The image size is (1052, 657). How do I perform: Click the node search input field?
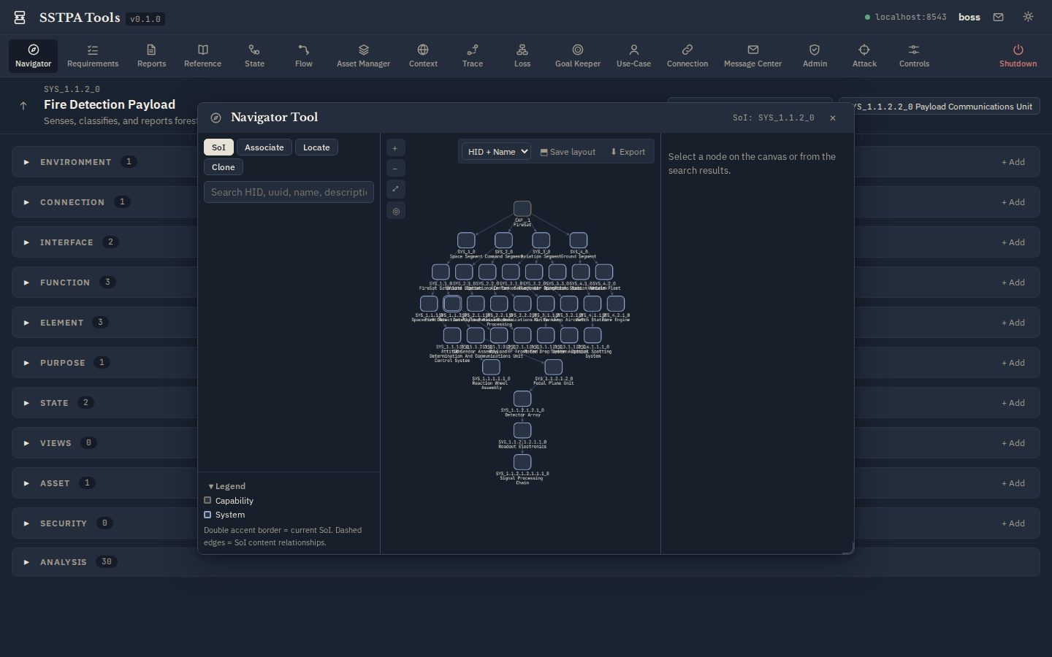[x=289, y=192]
